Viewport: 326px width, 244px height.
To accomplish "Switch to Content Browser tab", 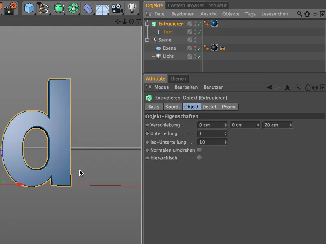I will [186, 5].
